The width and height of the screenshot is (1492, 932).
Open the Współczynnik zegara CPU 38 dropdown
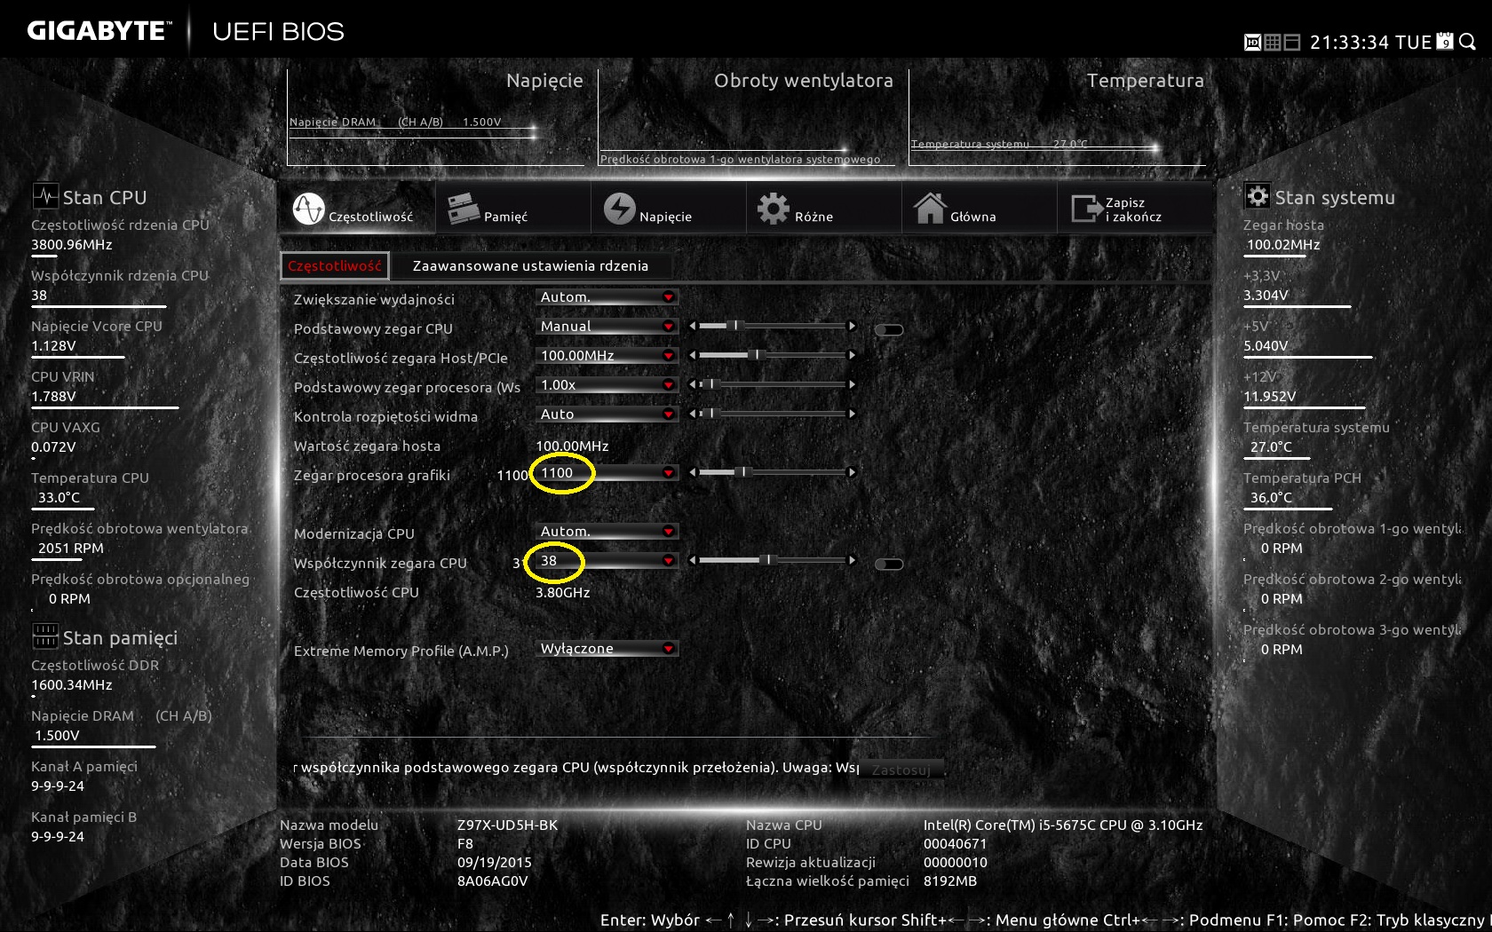point(607,561)
